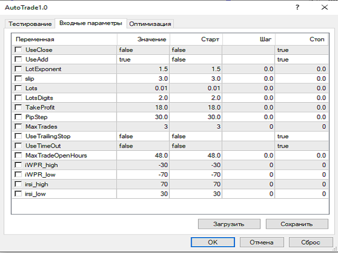Click the Сброс reset button
Viewport: 338px width, 253px height.
(311, 242)
